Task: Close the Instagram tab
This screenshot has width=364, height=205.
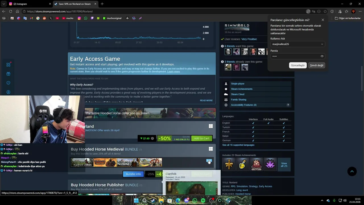Action: 50,4
